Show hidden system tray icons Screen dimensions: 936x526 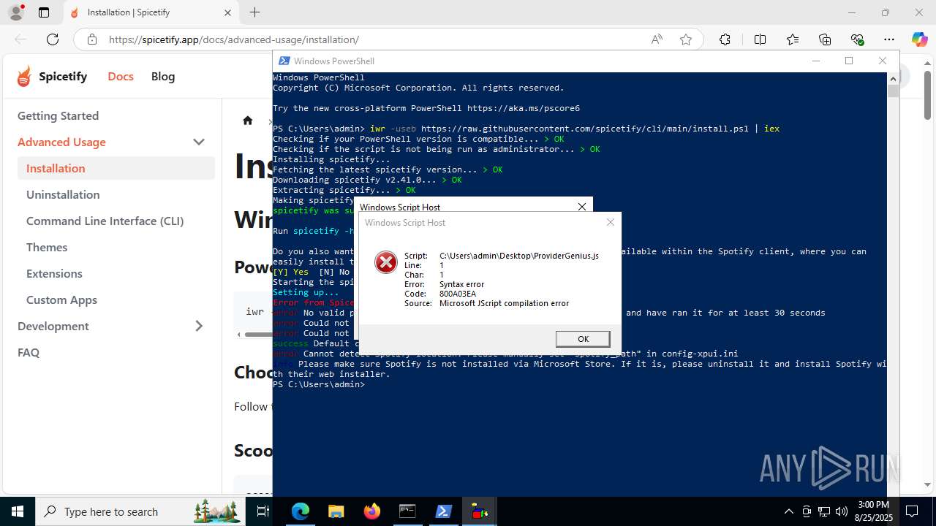[788, 511]
